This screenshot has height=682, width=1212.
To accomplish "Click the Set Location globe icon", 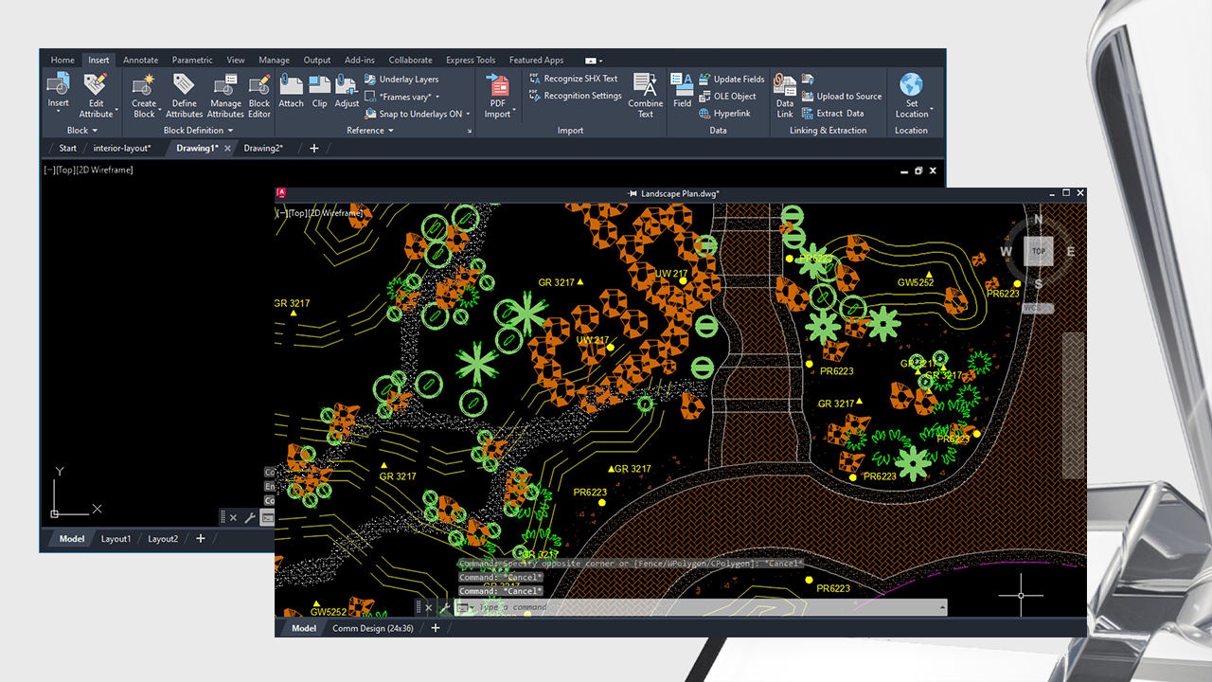I will pos(911,86).
